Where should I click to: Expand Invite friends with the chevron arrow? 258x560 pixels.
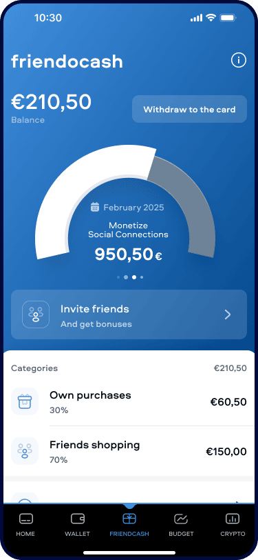pos(227,314)
